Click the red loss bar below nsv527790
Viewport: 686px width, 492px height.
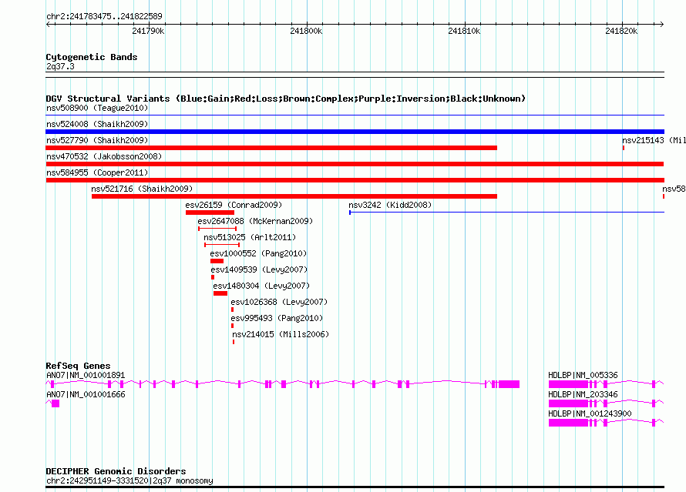pyautogui.click(x=271, y=148)
